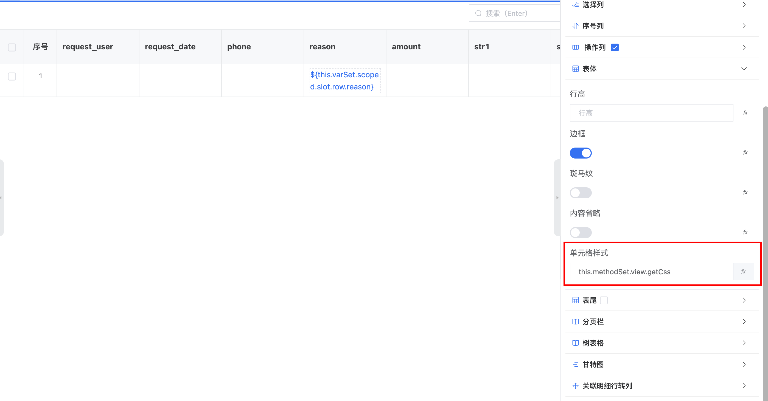Click the right panel collapse arrow handle

click(557, 197)
